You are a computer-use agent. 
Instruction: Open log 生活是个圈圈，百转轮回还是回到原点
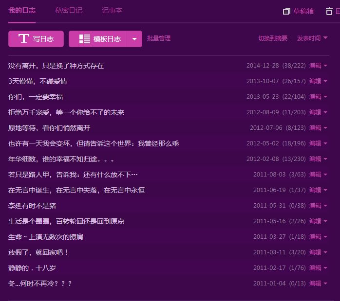point(66,221)
